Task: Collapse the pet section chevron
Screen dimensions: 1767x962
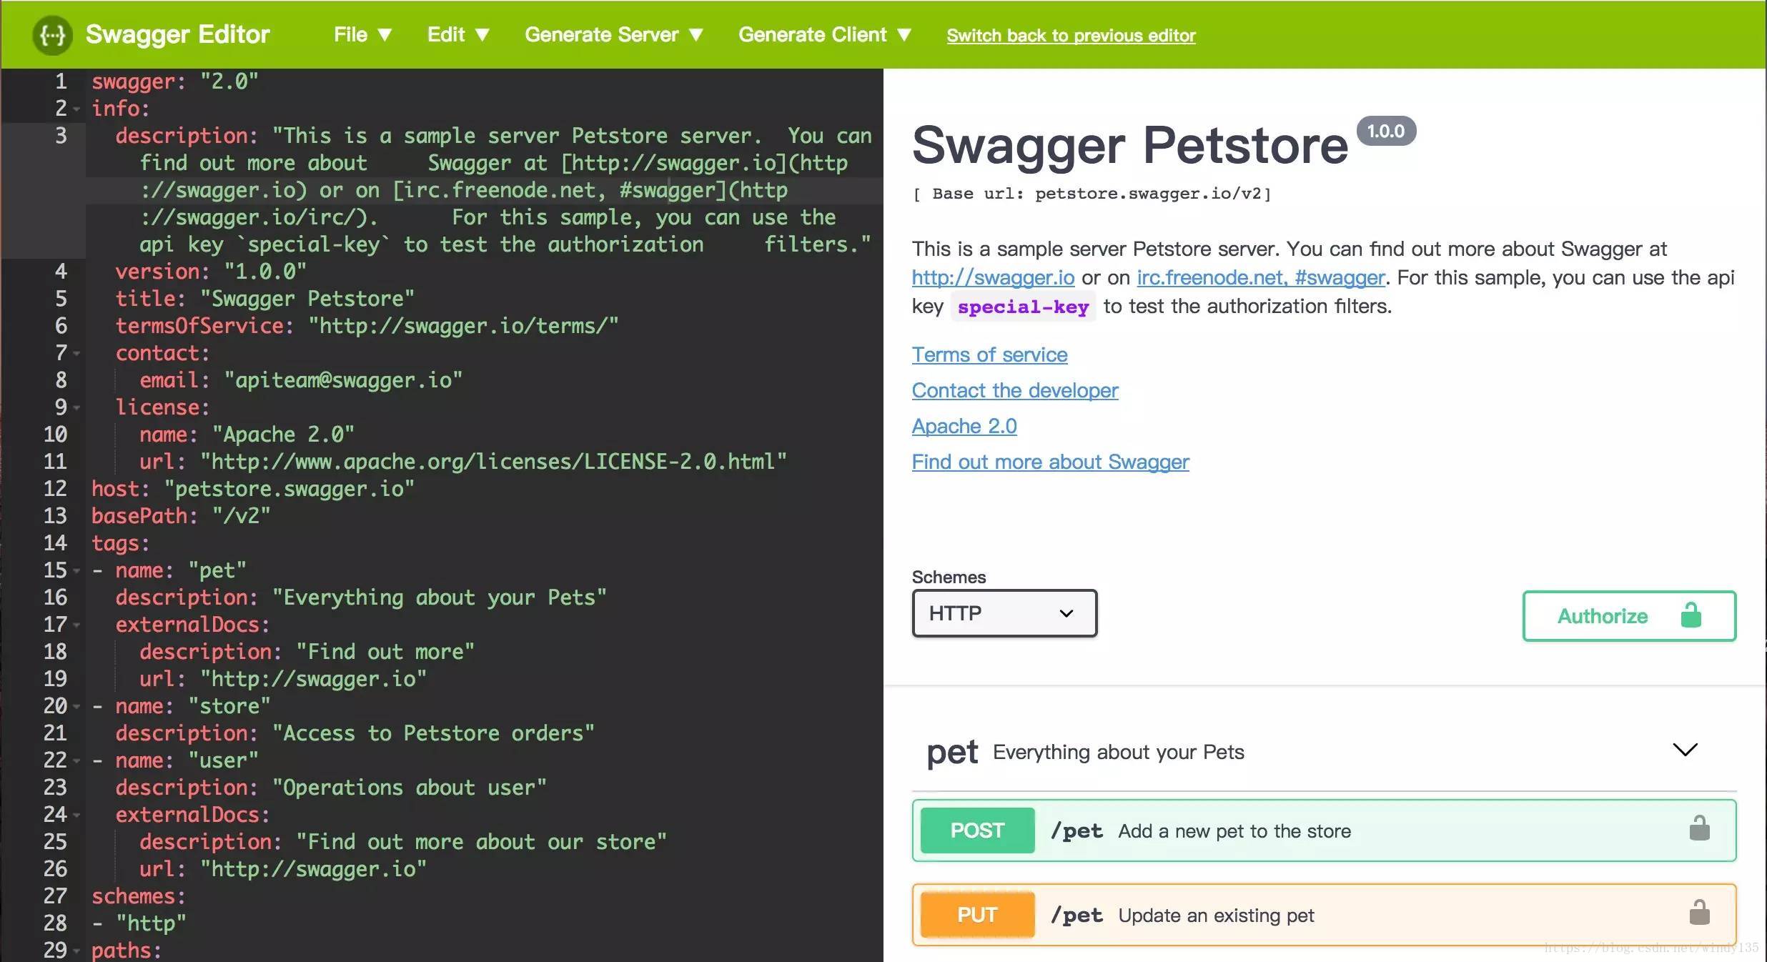Action: click(x=1685, y=750)
